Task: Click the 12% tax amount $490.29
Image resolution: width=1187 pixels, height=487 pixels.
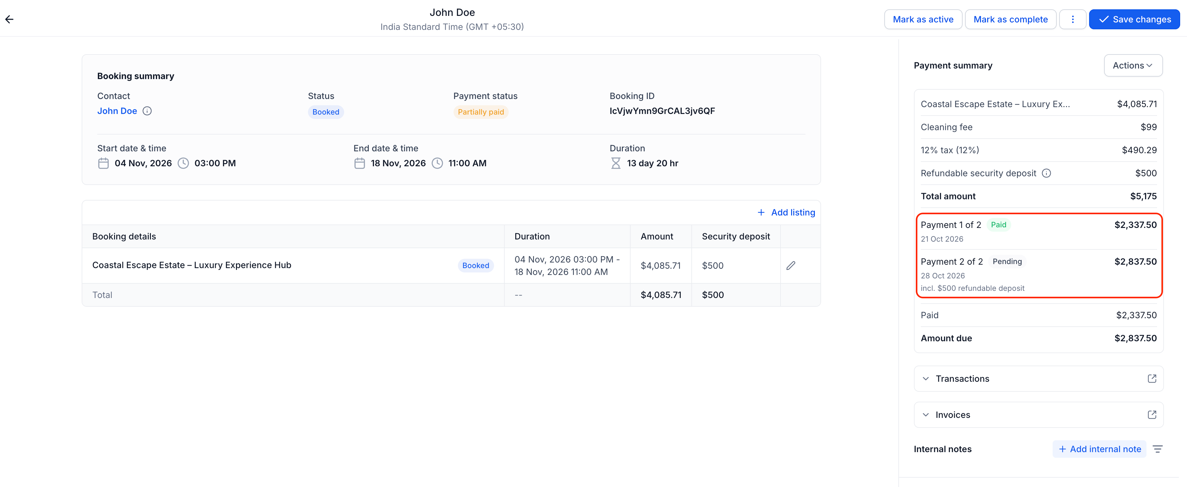Action: click(1139, 150)
